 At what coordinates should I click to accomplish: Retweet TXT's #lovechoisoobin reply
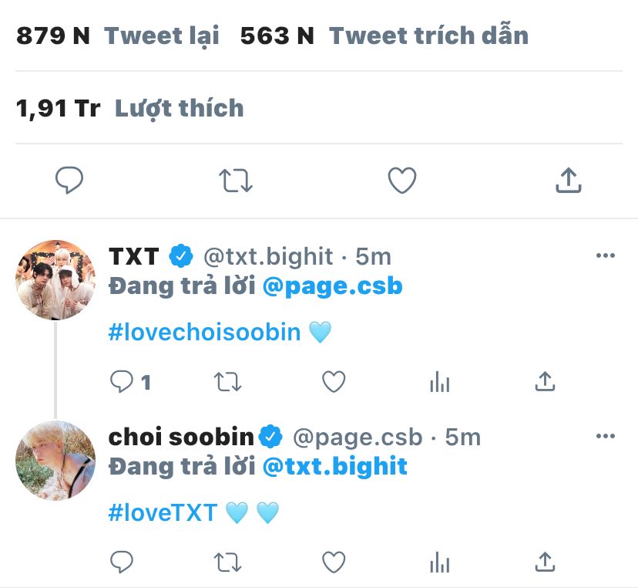228,381
